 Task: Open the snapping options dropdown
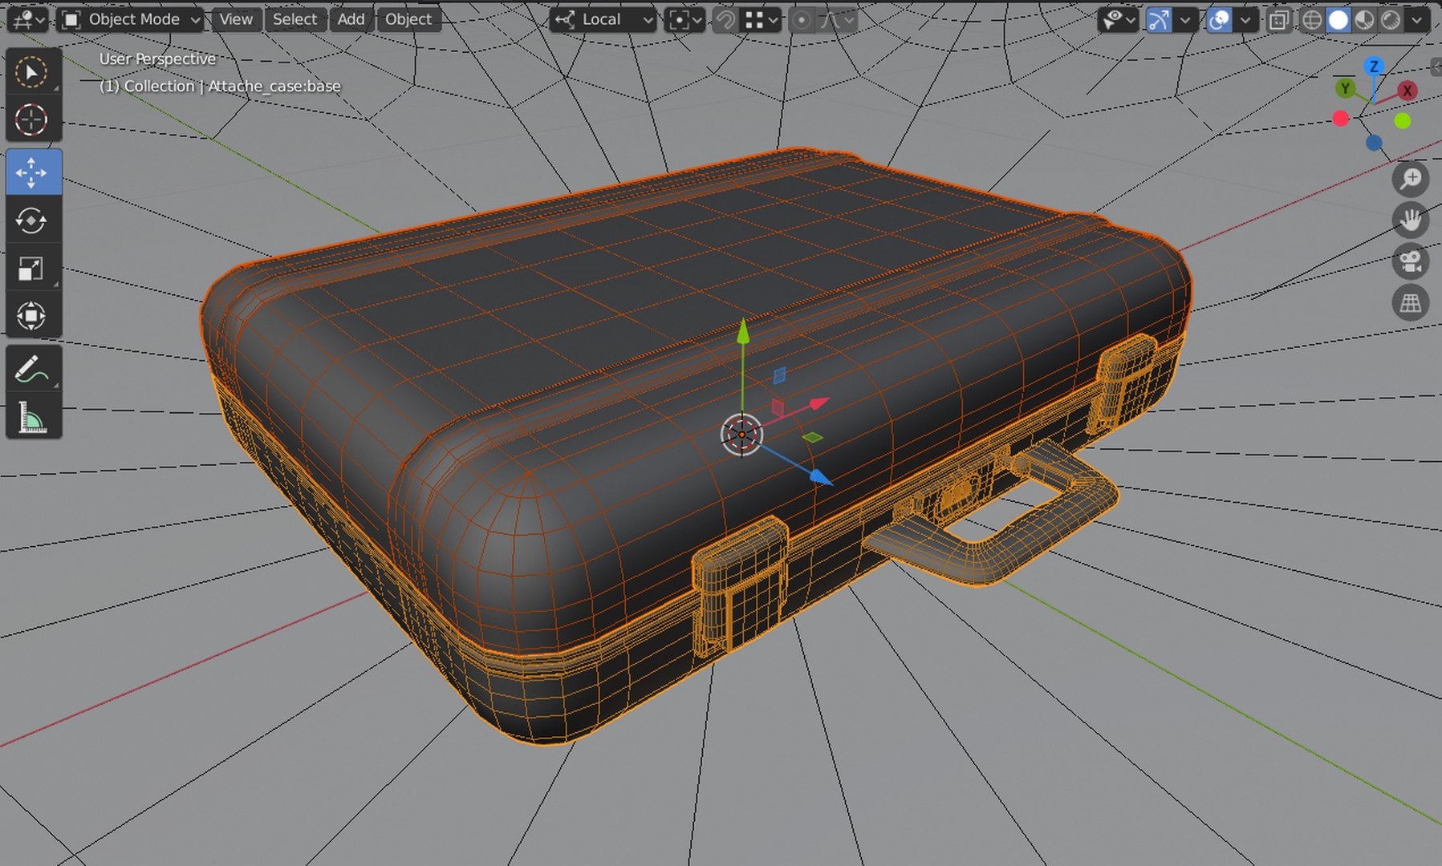point(760,20)
